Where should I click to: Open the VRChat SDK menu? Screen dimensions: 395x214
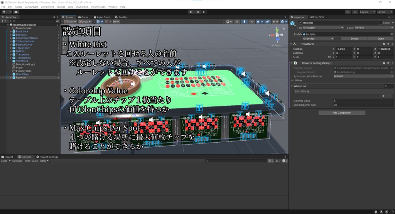pyautogui.click(x=82, y=7)
